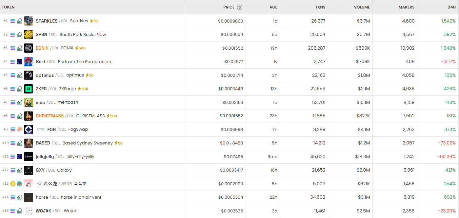Sort by the AGE column header
This screenshot has width=459, height=218.
point(273,7)
